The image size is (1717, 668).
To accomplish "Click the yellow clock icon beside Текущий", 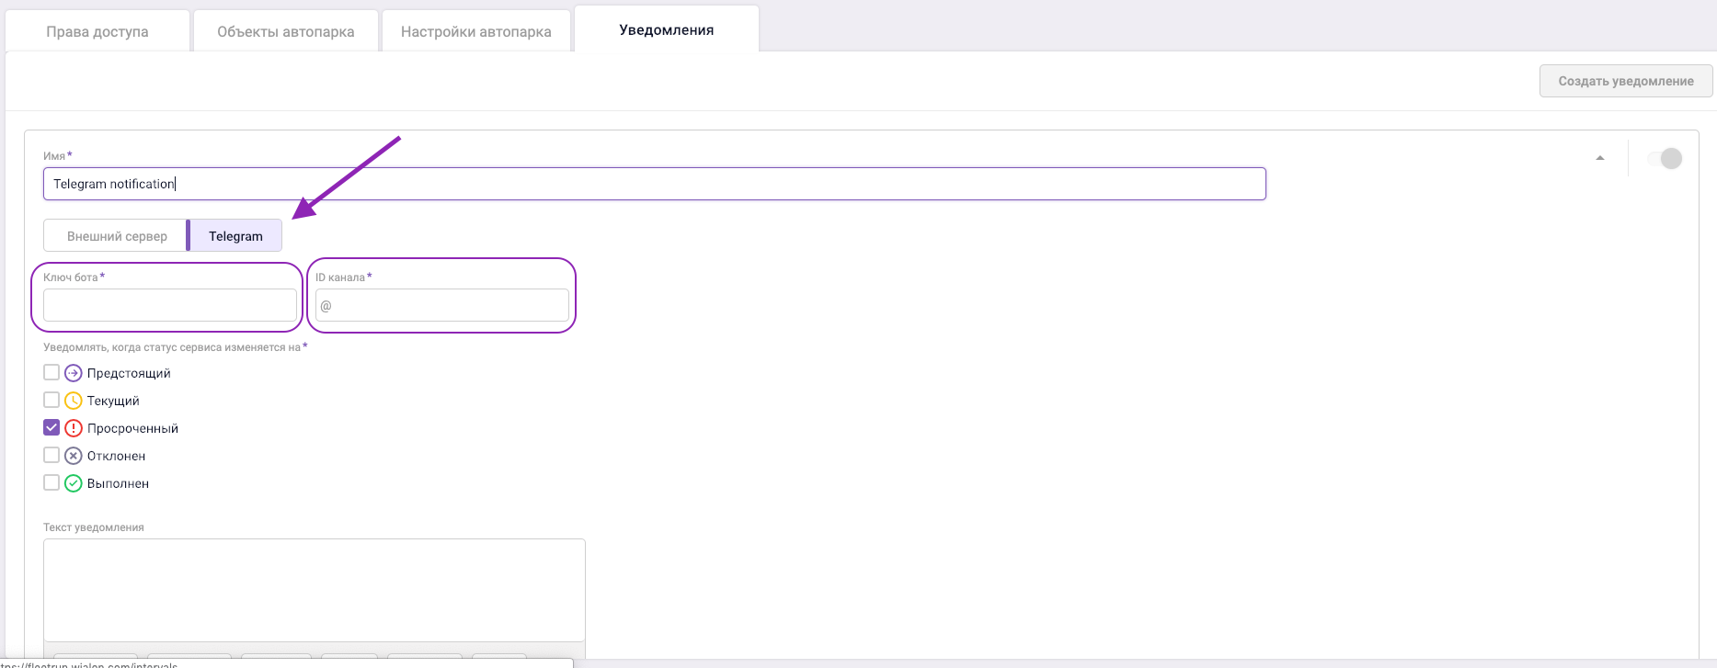I will point(74,401).
